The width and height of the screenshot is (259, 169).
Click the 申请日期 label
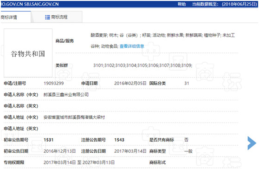coord(90,83)
